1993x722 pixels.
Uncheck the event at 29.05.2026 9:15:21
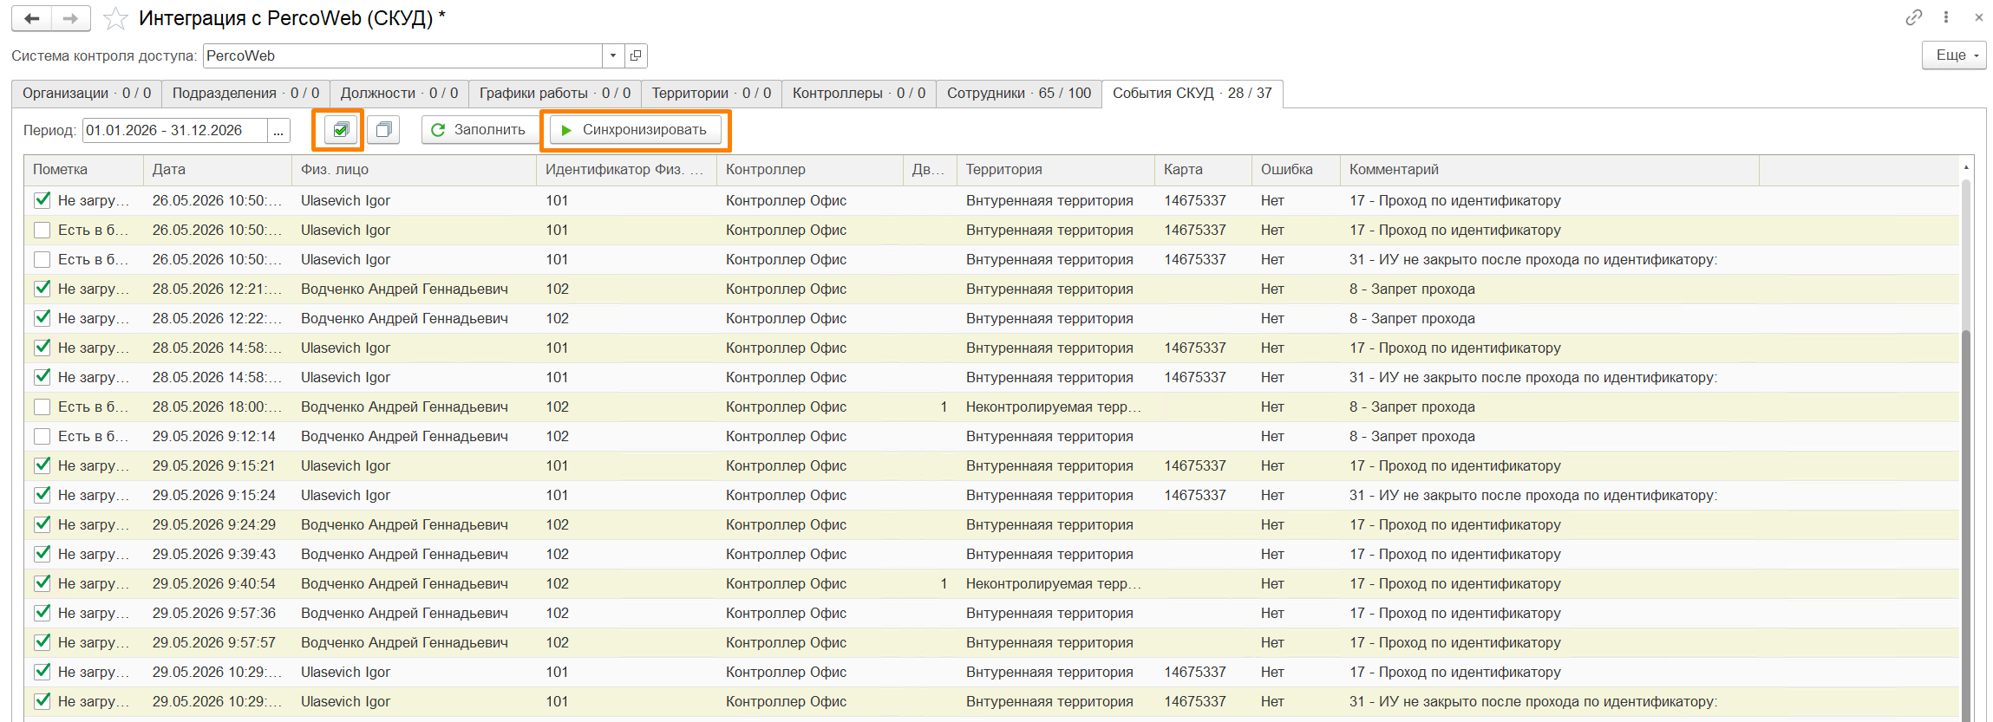coord(42,465)
